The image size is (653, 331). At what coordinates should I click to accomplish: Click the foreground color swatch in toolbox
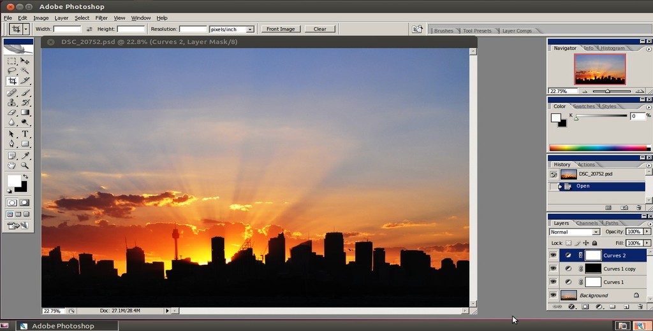coord(14,181)
